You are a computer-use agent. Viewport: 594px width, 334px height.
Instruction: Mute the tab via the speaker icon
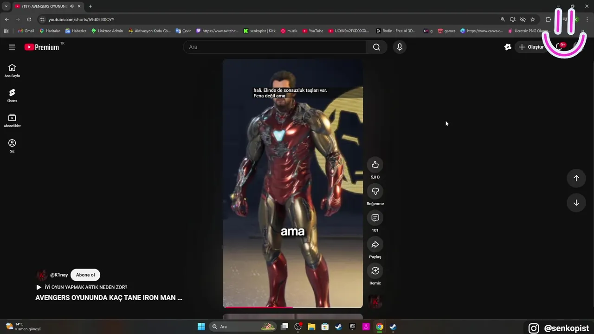pos(72,6)
